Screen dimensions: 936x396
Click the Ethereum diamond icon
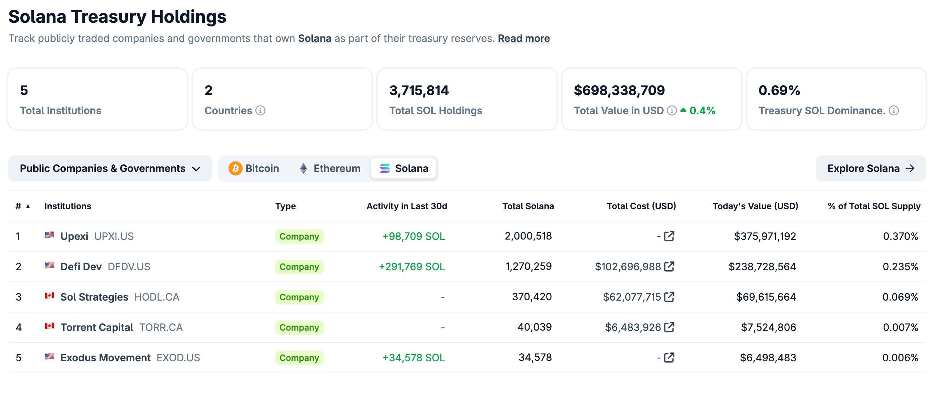[x=303, y=168]
